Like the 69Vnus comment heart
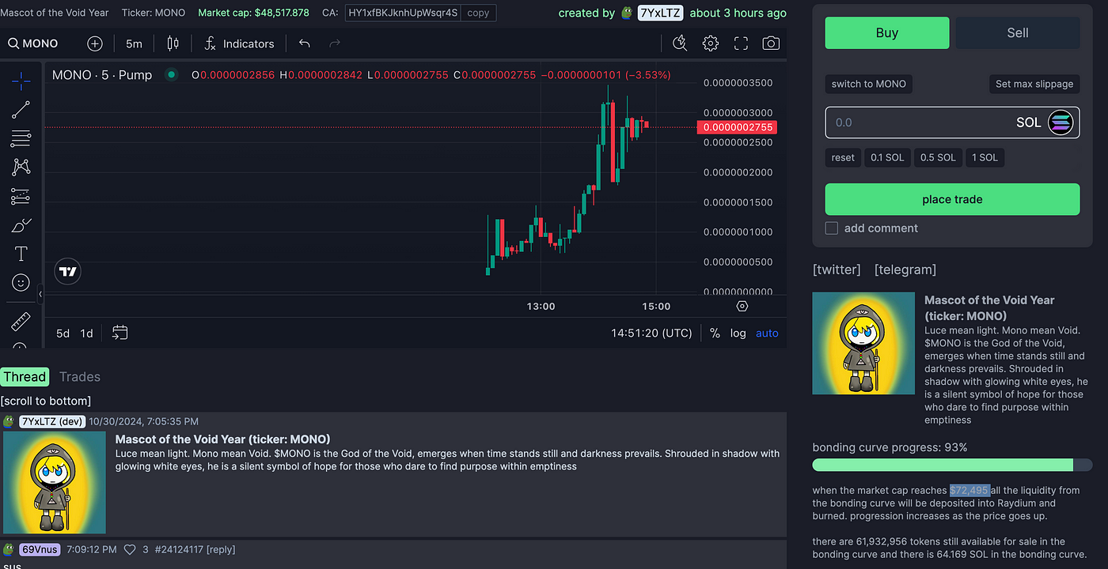This screenshot has width=1108, height=569. click(131, 549)
